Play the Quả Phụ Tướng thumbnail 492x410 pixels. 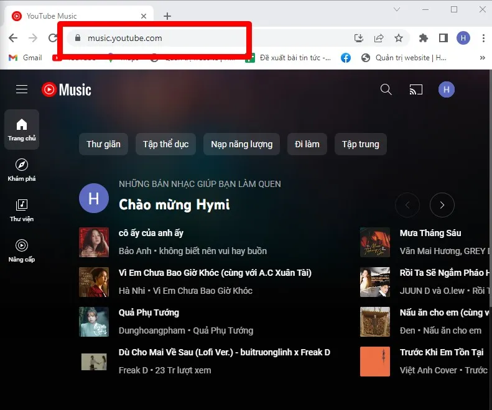[94, 322]
